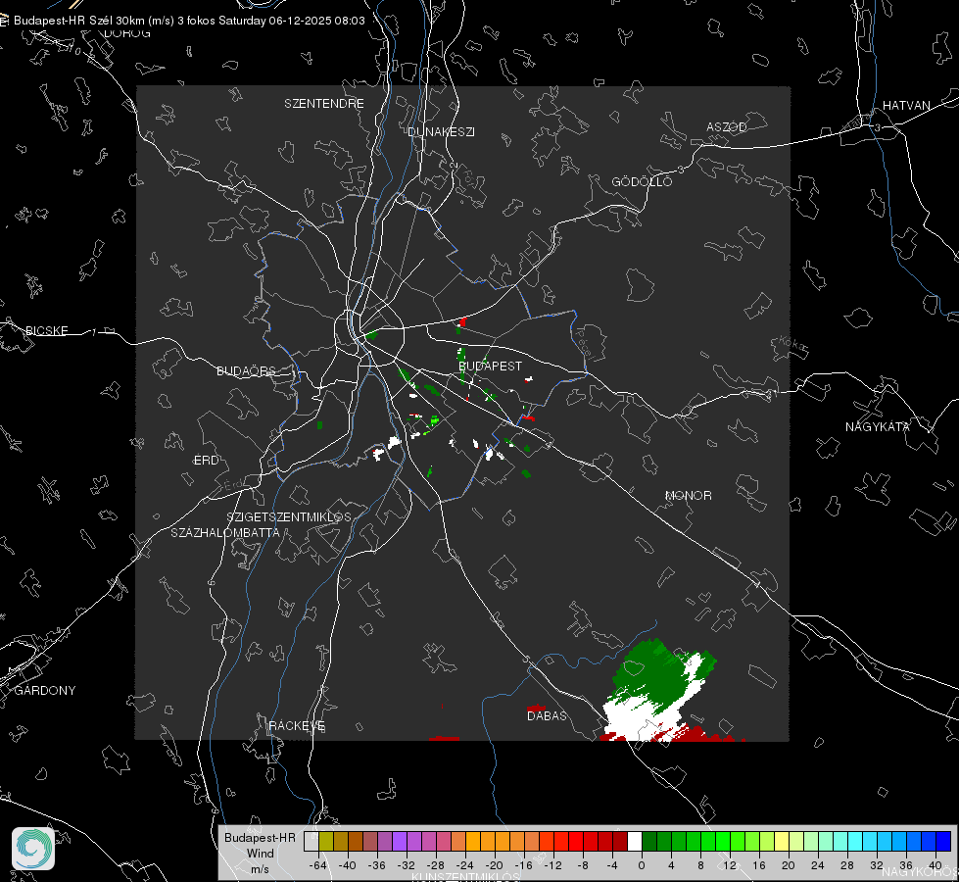
Task: Click the "-4" value on the legend scale
Action: (612, 865)
